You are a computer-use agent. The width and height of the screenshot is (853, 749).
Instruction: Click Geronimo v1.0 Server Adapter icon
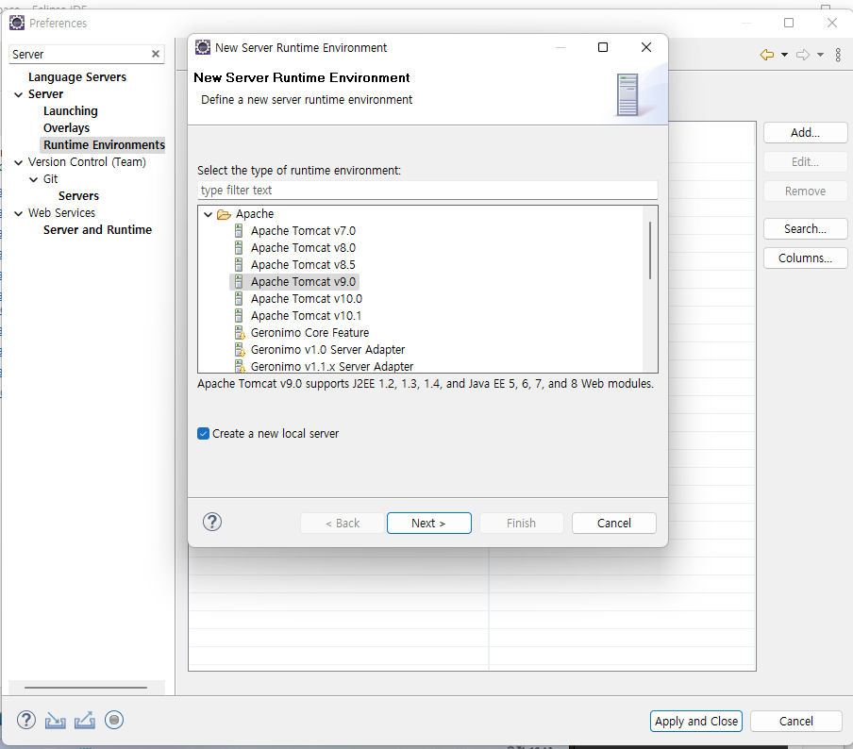[240, 349]
